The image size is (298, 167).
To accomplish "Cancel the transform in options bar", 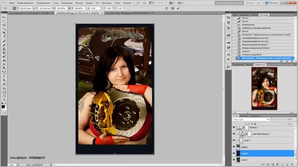I will pyautogui.click(x=173, y=8).
